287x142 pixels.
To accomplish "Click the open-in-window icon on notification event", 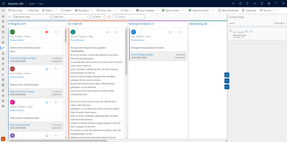I will point(251,31).
